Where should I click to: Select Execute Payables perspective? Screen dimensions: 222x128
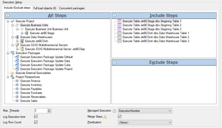point(31,89)
